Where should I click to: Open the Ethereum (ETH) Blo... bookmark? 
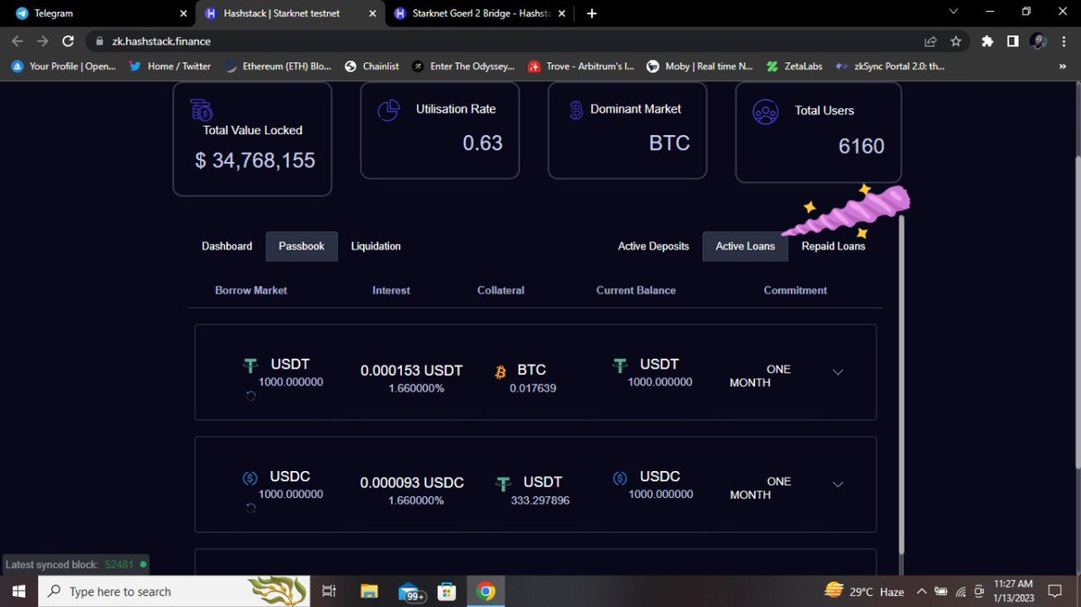click(277, 66)
